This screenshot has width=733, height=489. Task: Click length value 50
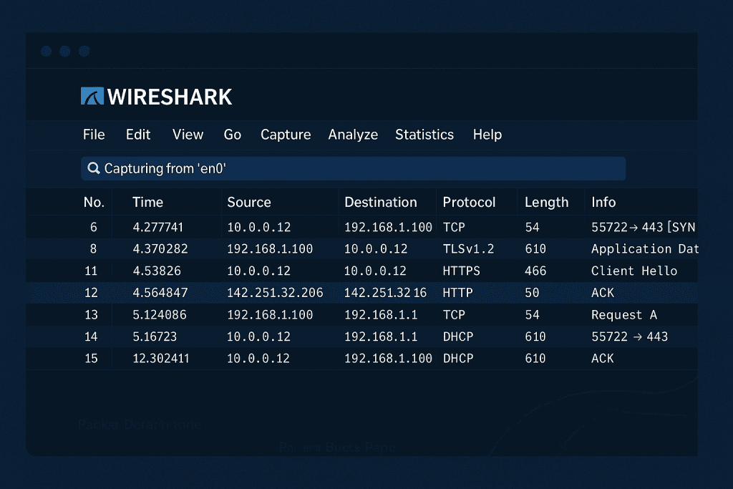pos(532,293)
